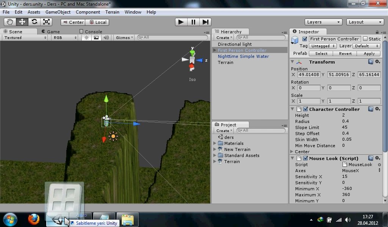Open Mouse Look script gear menu
Viewport: 388px width, 227px height.
377,158
